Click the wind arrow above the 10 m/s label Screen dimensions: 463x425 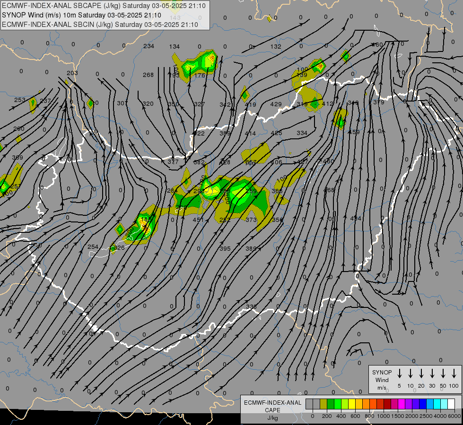410,374
